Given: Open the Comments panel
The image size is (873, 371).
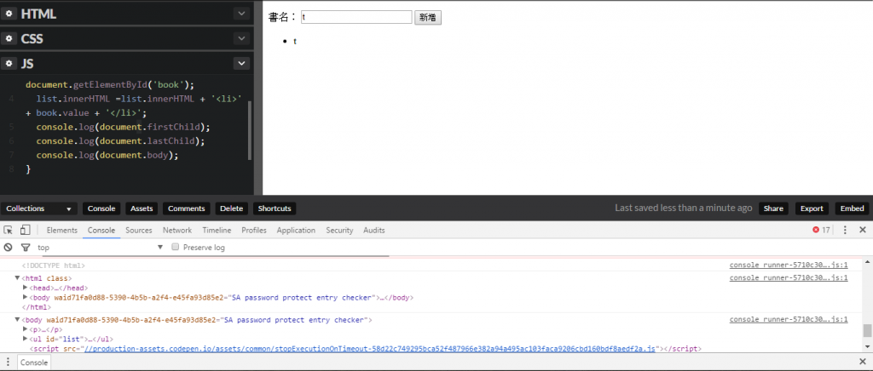Looking at the screenshot, I should [x=187, y=208].
